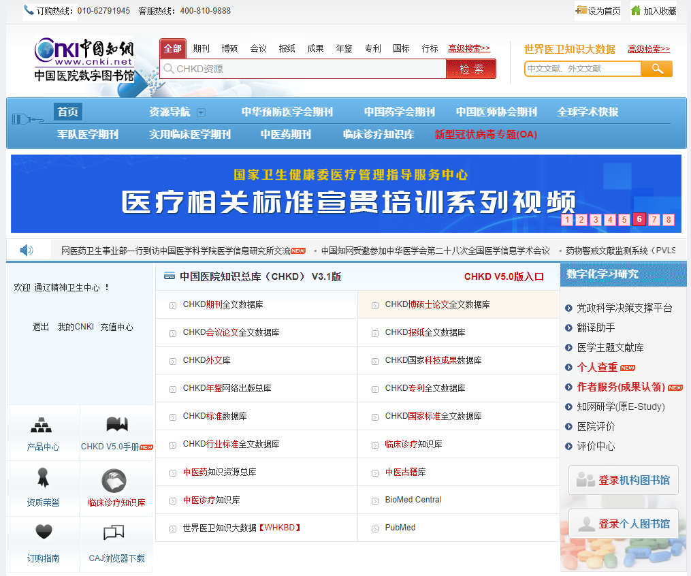
Task: Open 全球学术快报 nav item
Action: tap(588, 112)
